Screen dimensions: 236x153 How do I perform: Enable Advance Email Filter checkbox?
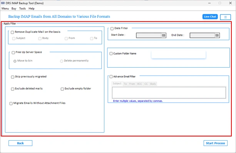pyautogui.click(x=111, y=76)
